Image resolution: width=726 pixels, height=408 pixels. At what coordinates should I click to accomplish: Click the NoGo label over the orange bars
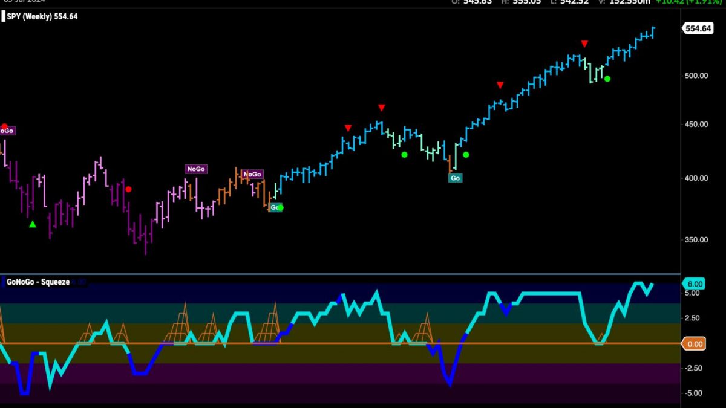(252, 174)
